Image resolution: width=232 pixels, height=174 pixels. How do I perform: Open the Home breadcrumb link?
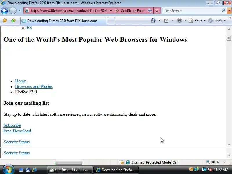[x=20, y=81]
